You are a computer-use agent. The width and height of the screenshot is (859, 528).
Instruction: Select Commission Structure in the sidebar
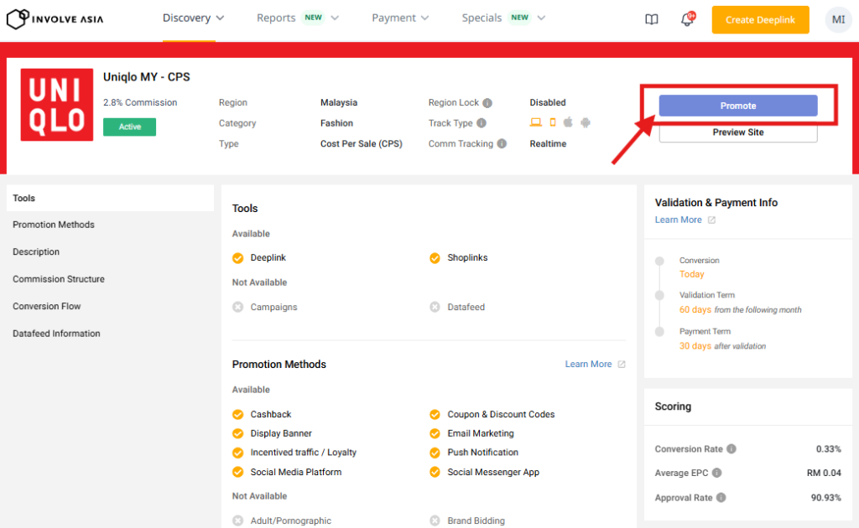pos(59,279)
